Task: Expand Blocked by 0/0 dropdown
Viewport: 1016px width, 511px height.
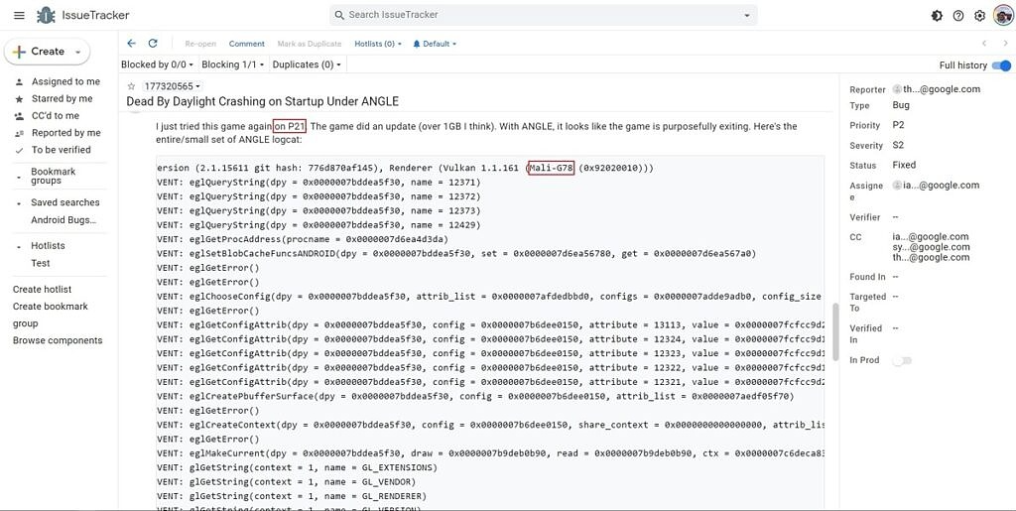Action: 158,64
